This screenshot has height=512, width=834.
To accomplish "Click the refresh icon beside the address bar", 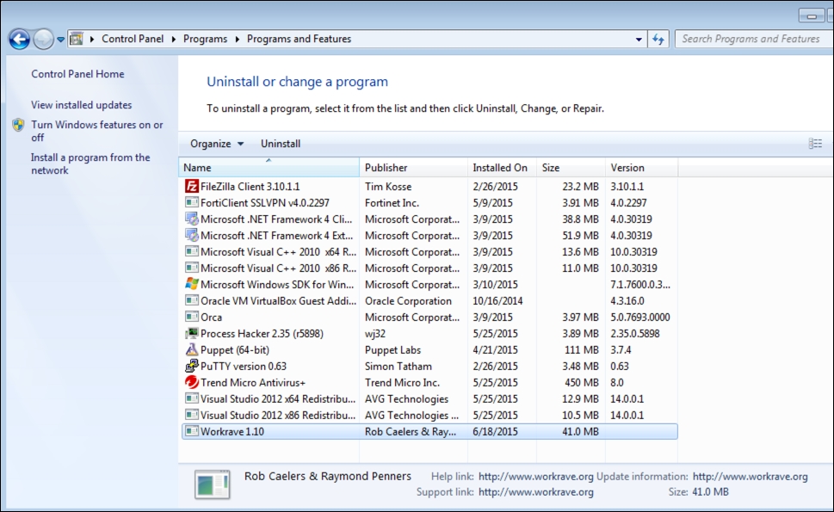I will point(658,39).
